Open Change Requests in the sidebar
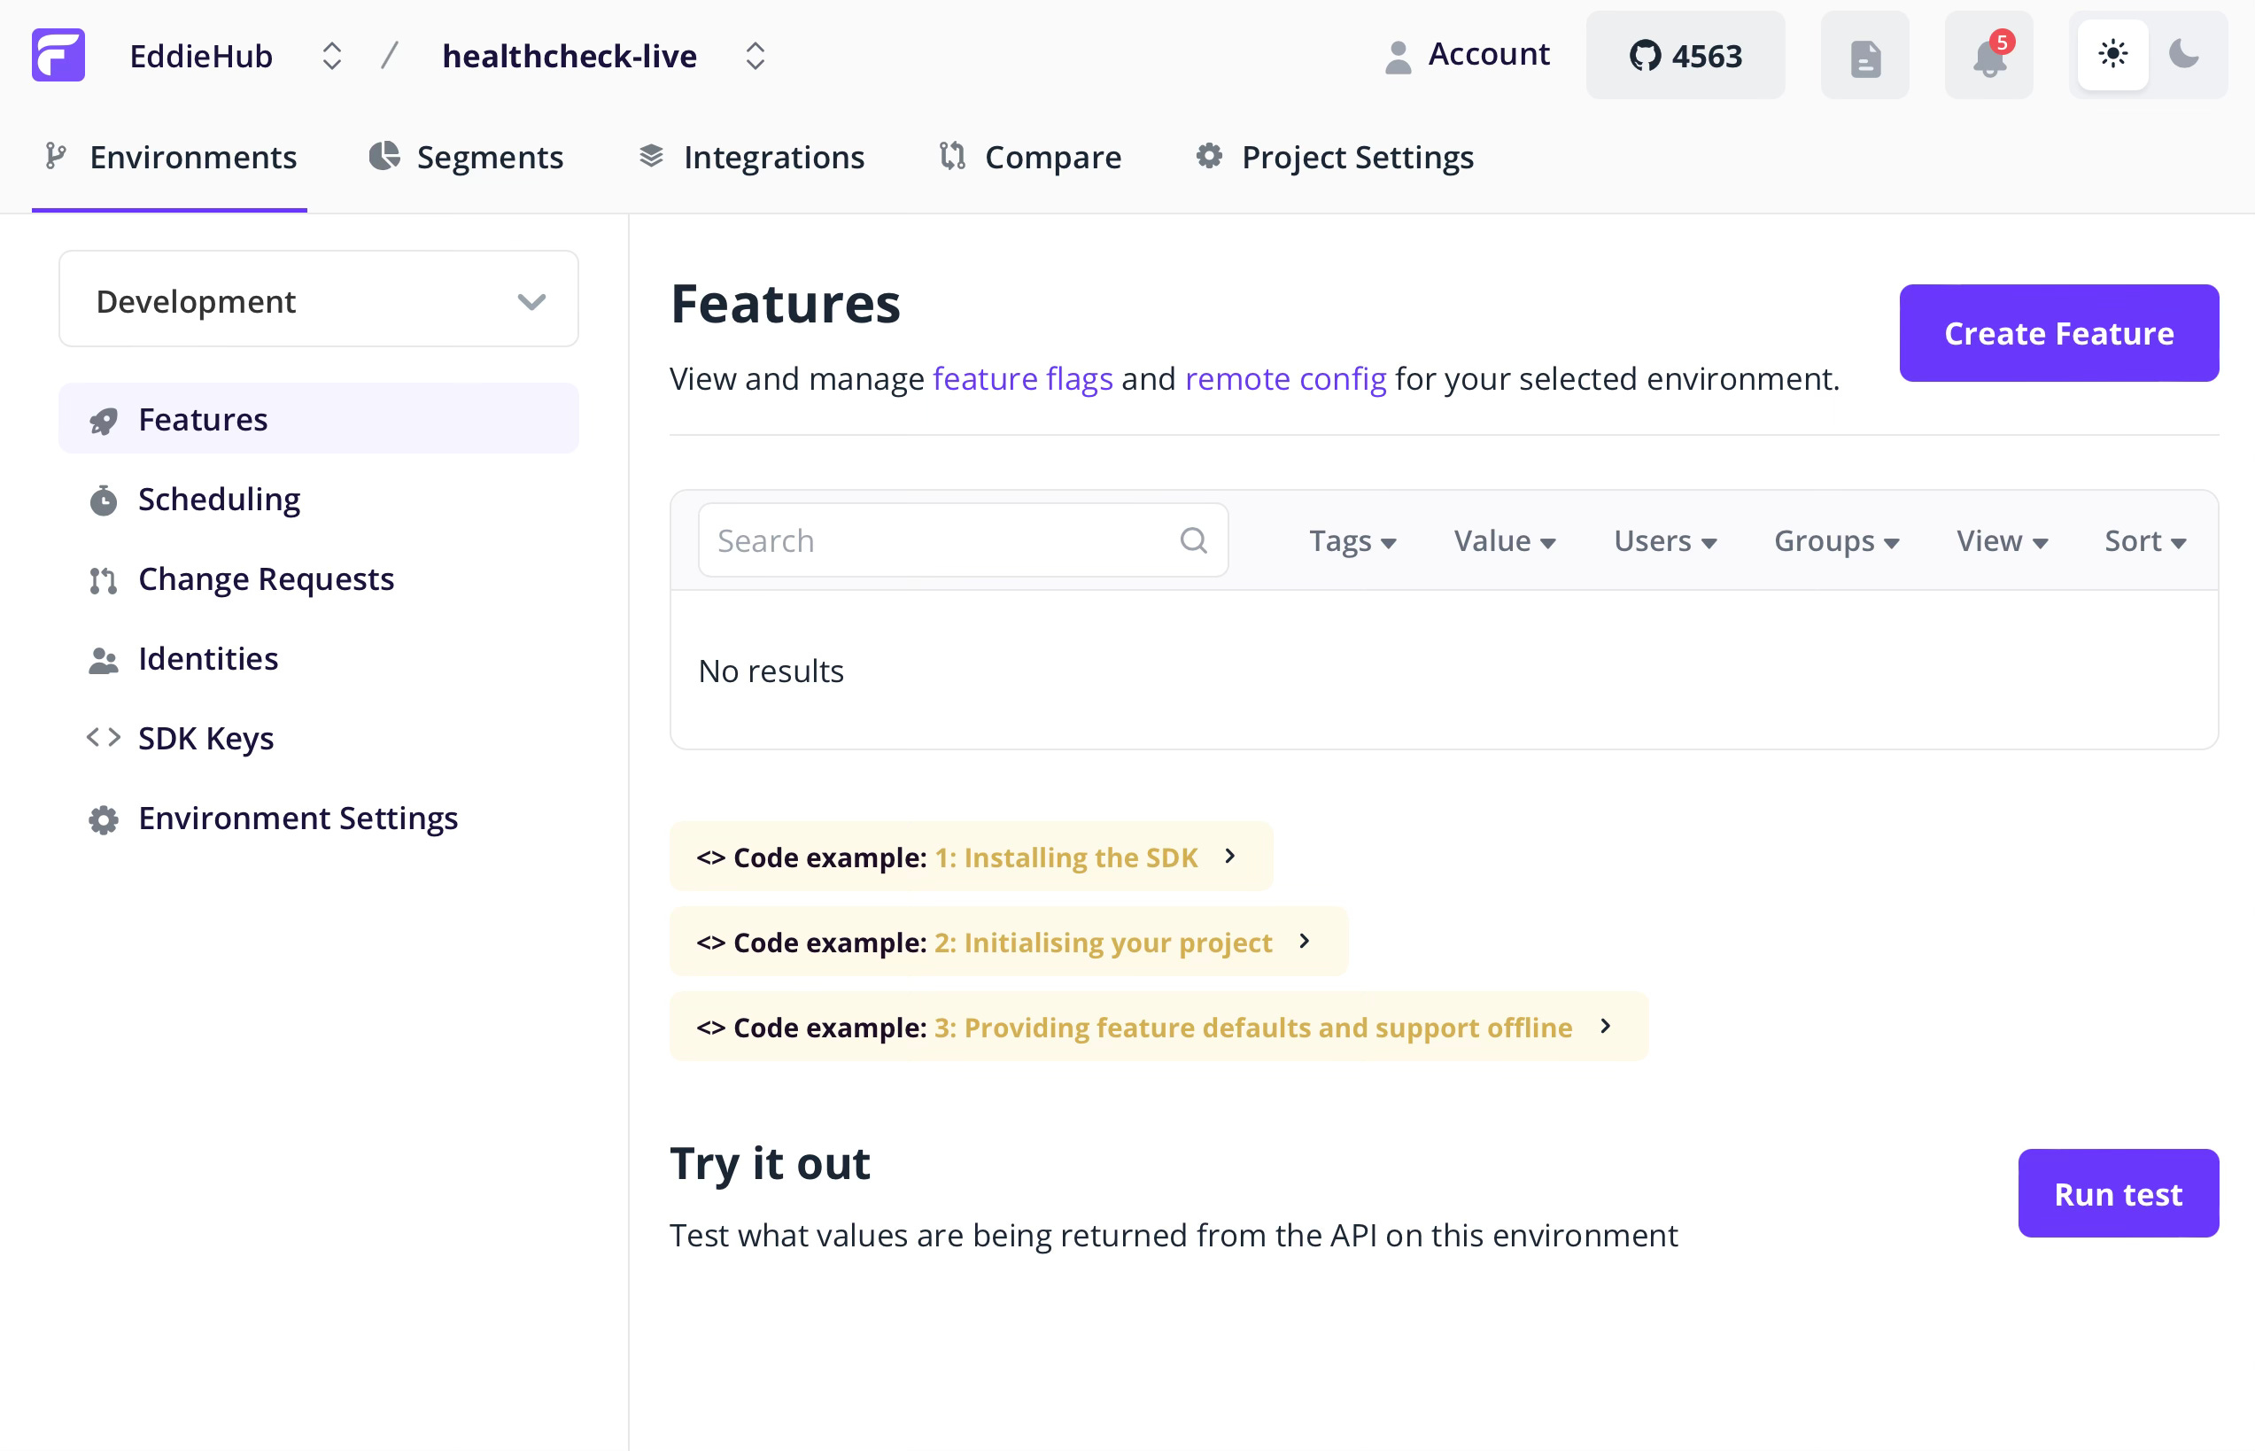Viewport: 2255px width, 1451px height. pos(318,578)
